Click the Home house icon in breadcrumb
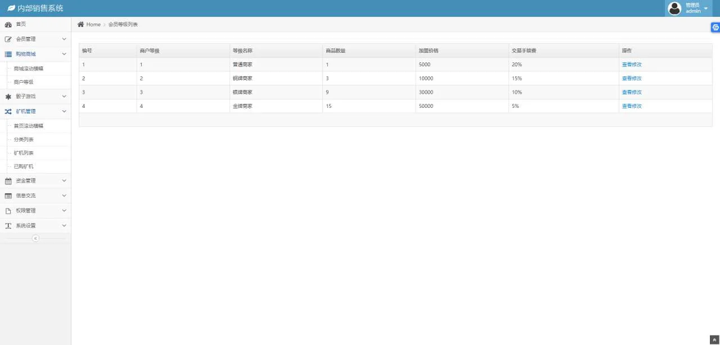This screenshot has width=720, height=345. 81,24
